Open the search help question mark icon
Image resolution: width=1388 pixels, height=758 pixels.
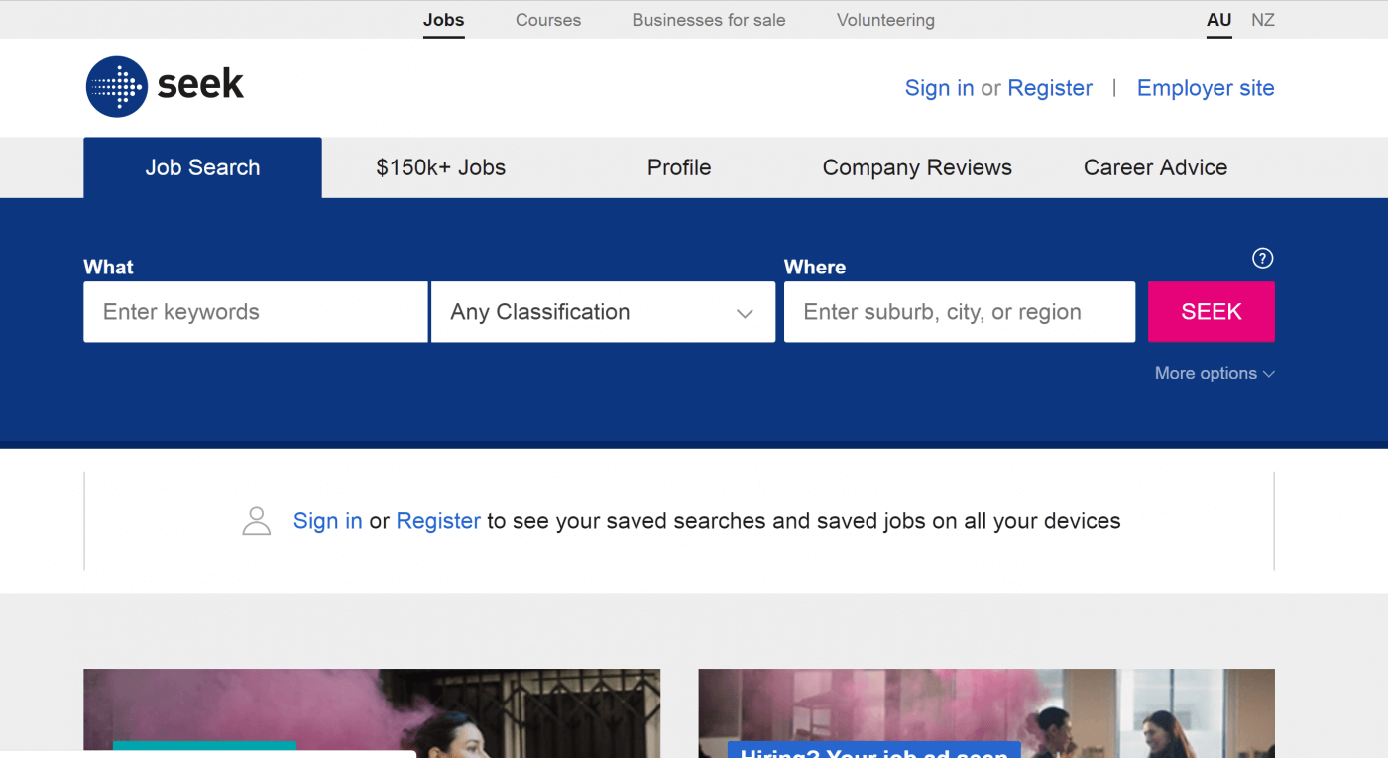[1262, 258]
